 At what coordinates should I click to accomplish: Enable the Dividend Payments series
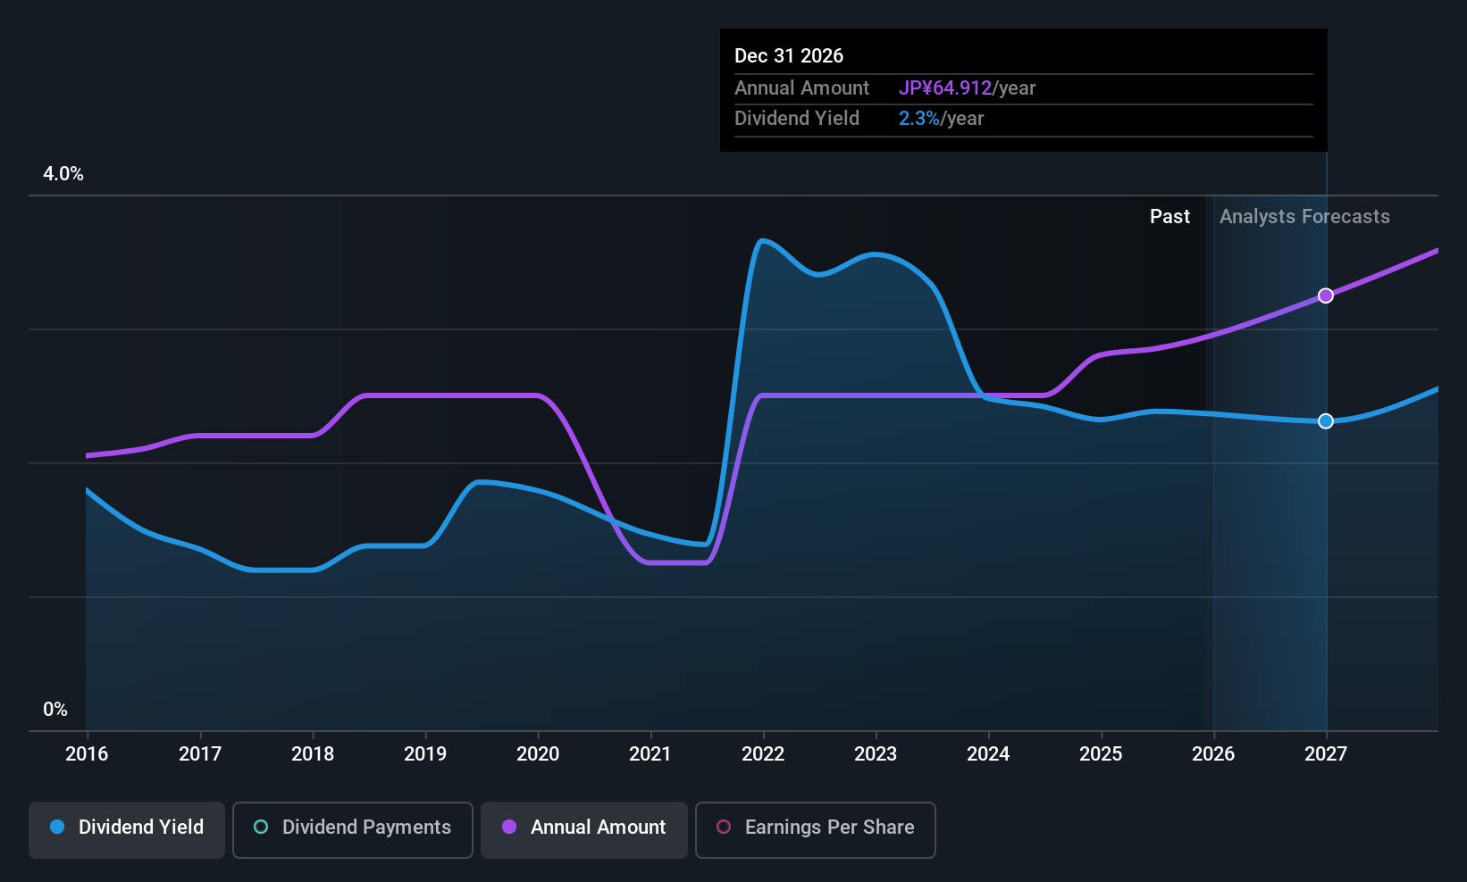click(352, 828)
